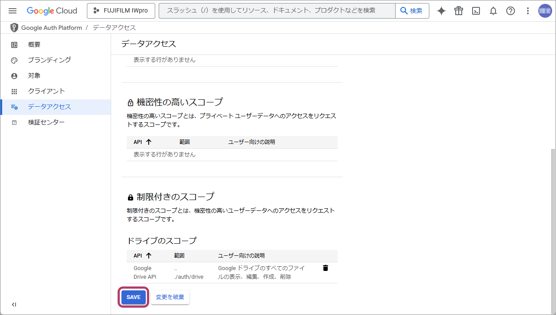Click the user account avatar
Screen dimensions: 556x315
(x=545, y=11)
